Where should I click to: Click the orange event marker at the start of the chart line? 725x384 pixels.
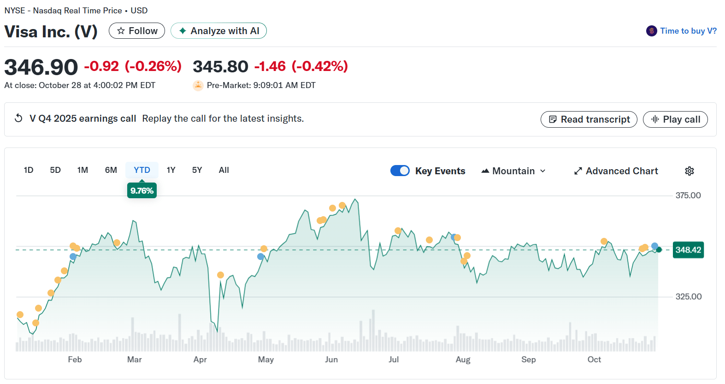[x=20, y=314]
